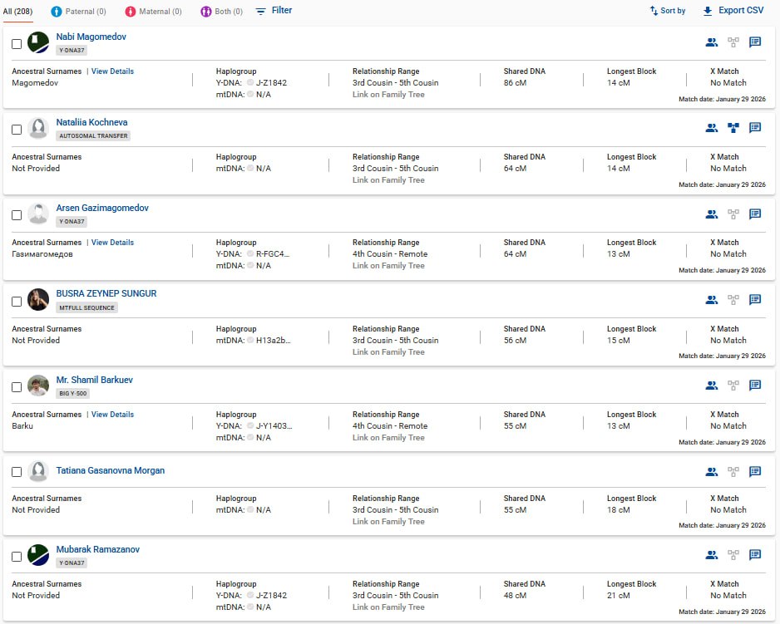
Task: Open In Common With for Mubarak Ramazanov
Action: [x=711, y=555]
